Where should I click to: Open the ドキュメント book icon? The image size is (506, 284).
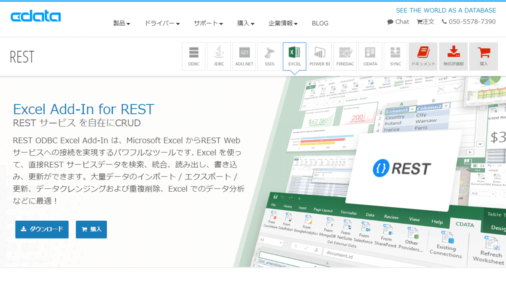(x=423, y=56)
